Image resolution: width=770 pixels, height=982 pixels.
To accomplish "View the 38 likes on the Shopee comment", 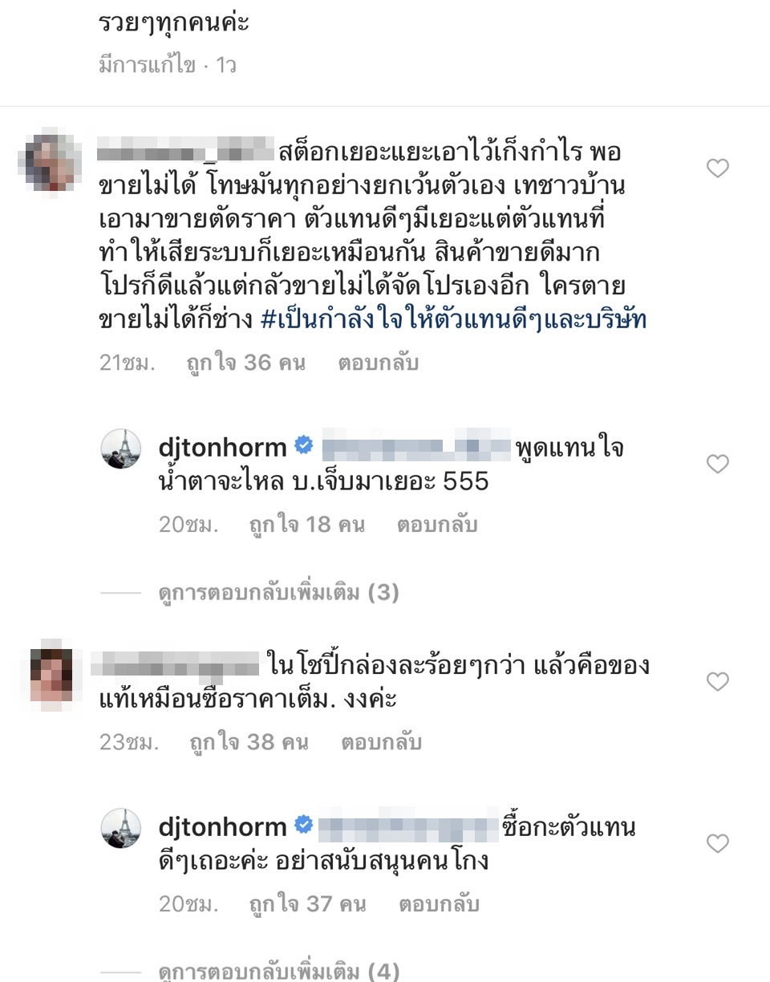I will 249,742.
